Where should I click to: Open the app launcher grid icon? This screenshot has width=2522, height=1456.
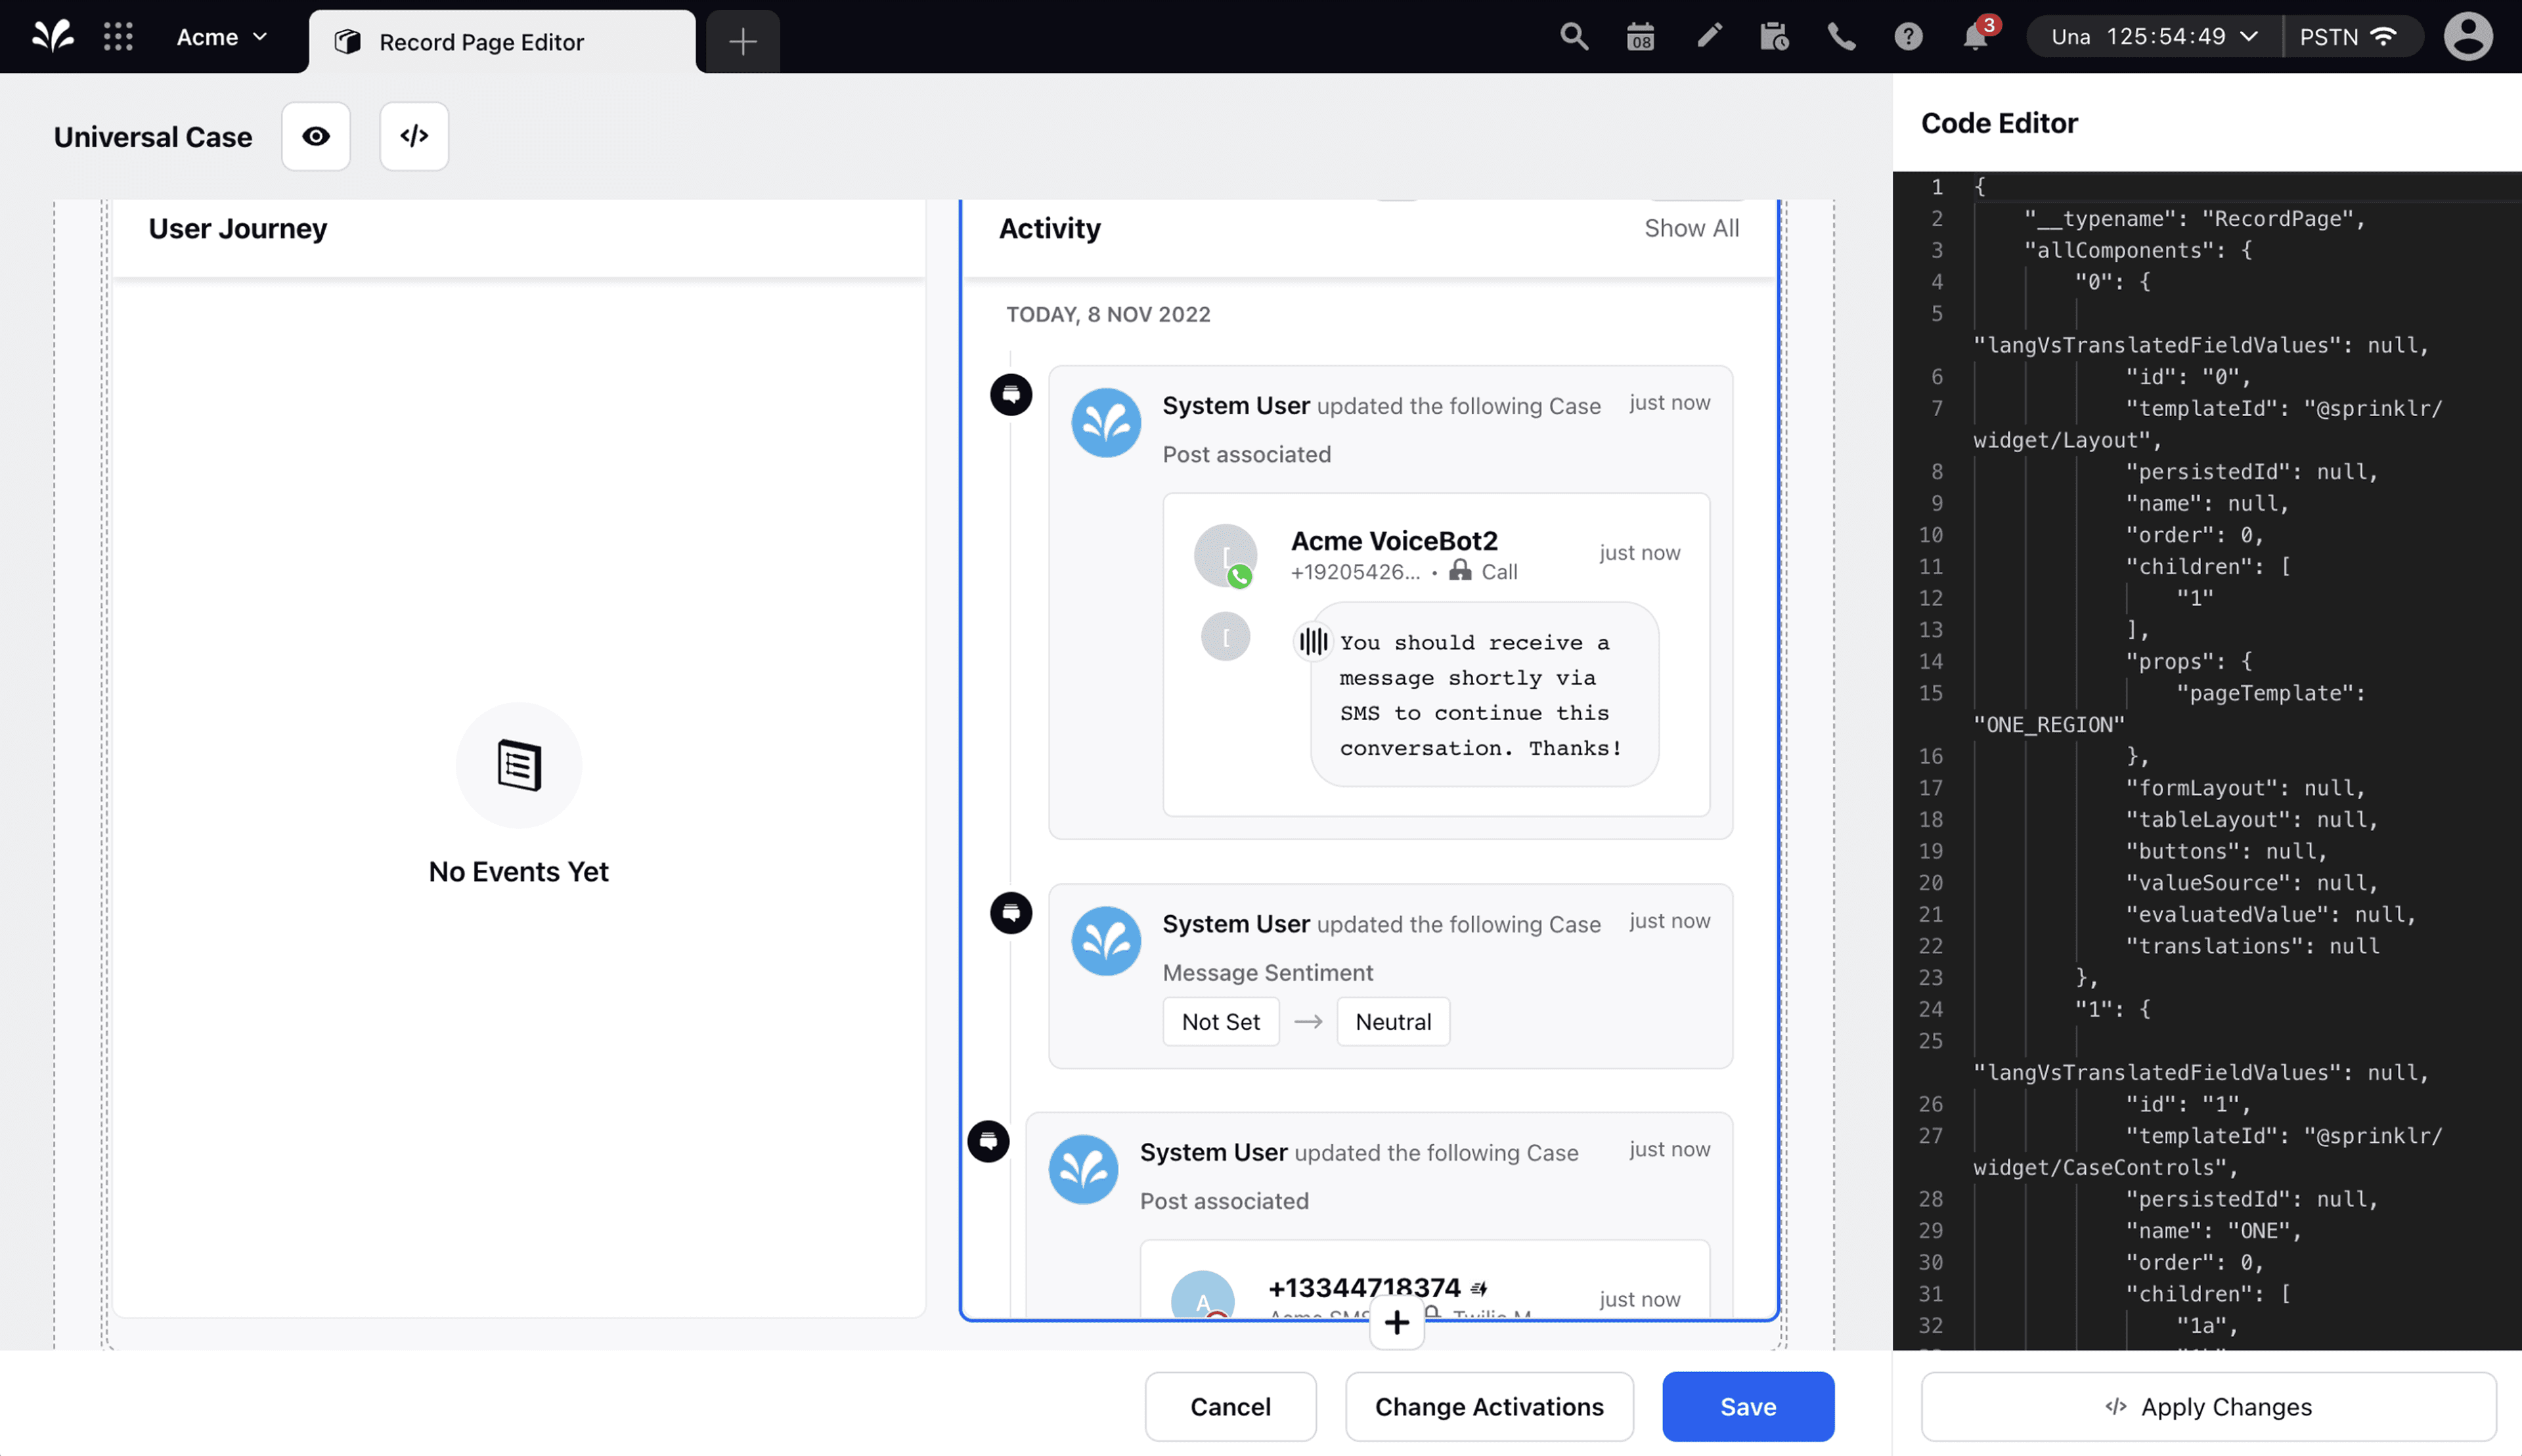tap(118, 37)
